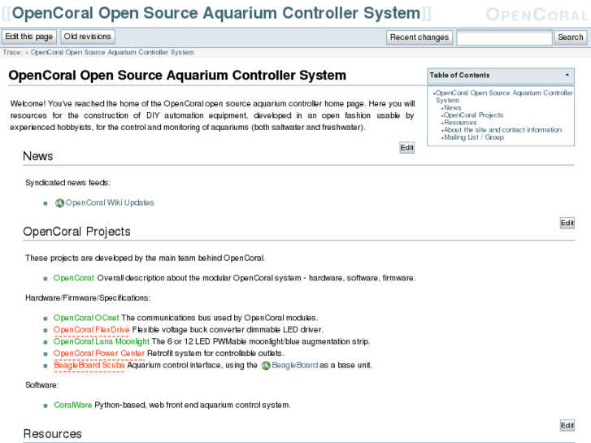The height and width of the screenshot is (443, 591).
Task: Focus the search input field
Action: tap(504, 37)
